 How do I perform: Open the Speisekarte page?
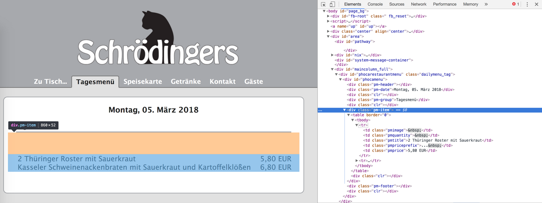(x=143, y=81)
